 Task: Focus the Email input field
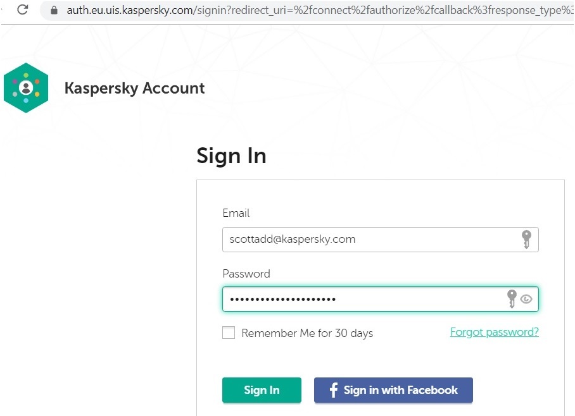click(381, 240)
